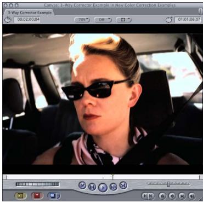Expand more edit buttons arrow beside Replace

pyautogui.click(x=59, y=196)
